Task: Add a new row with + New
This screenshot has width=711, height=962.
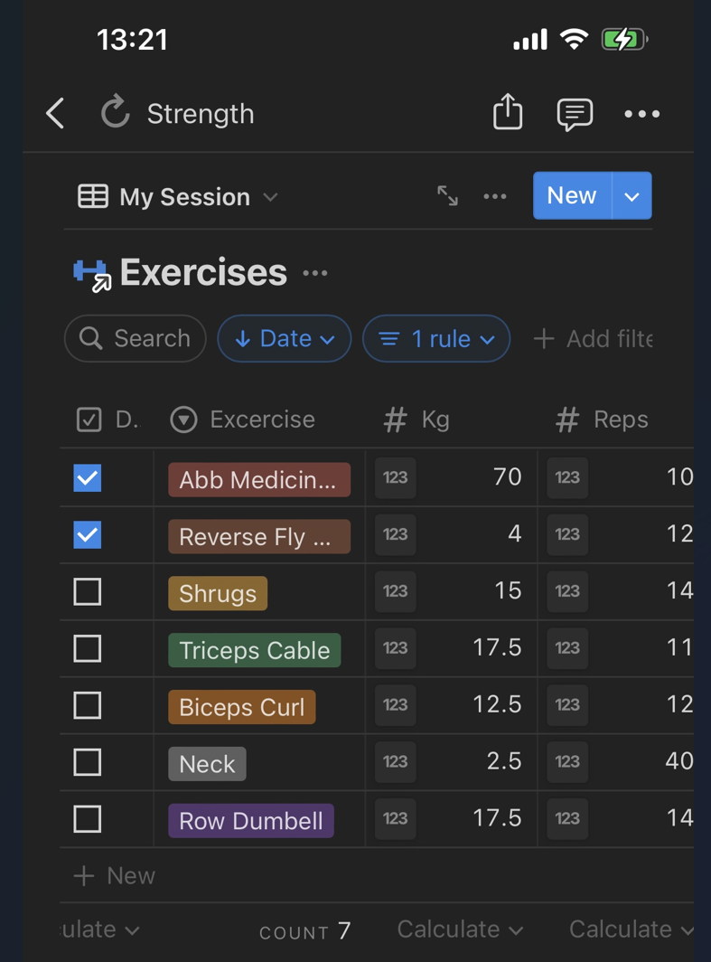Action: pos(115,875)
